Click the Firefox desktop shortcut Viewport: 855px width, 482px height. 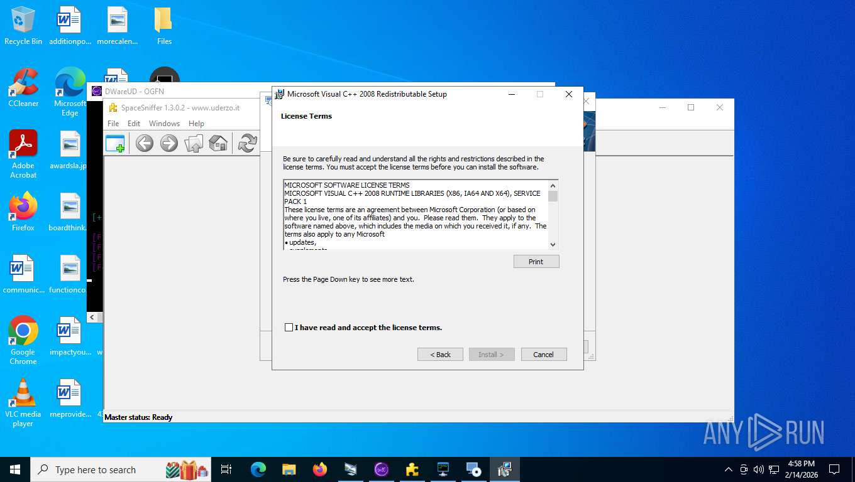[23, 212]
